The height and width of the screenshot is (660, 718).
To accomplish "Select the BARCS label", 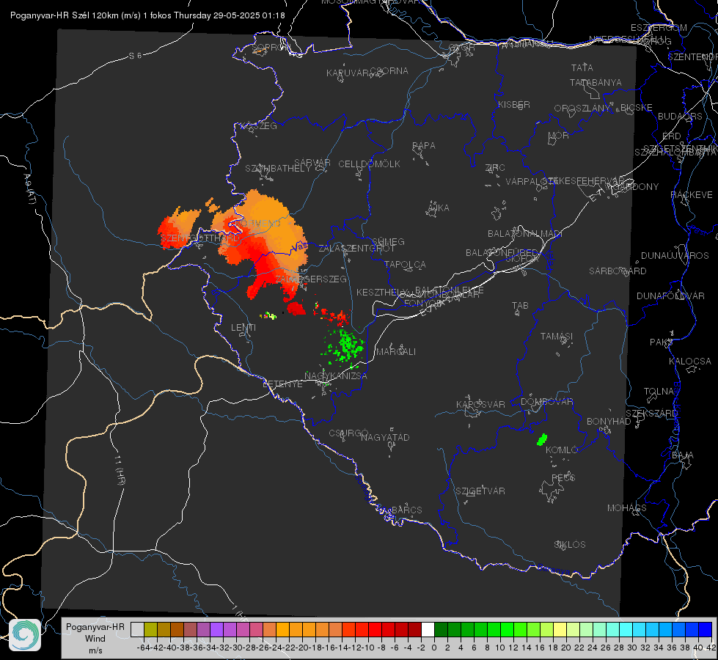I will [x=406, y=510].
